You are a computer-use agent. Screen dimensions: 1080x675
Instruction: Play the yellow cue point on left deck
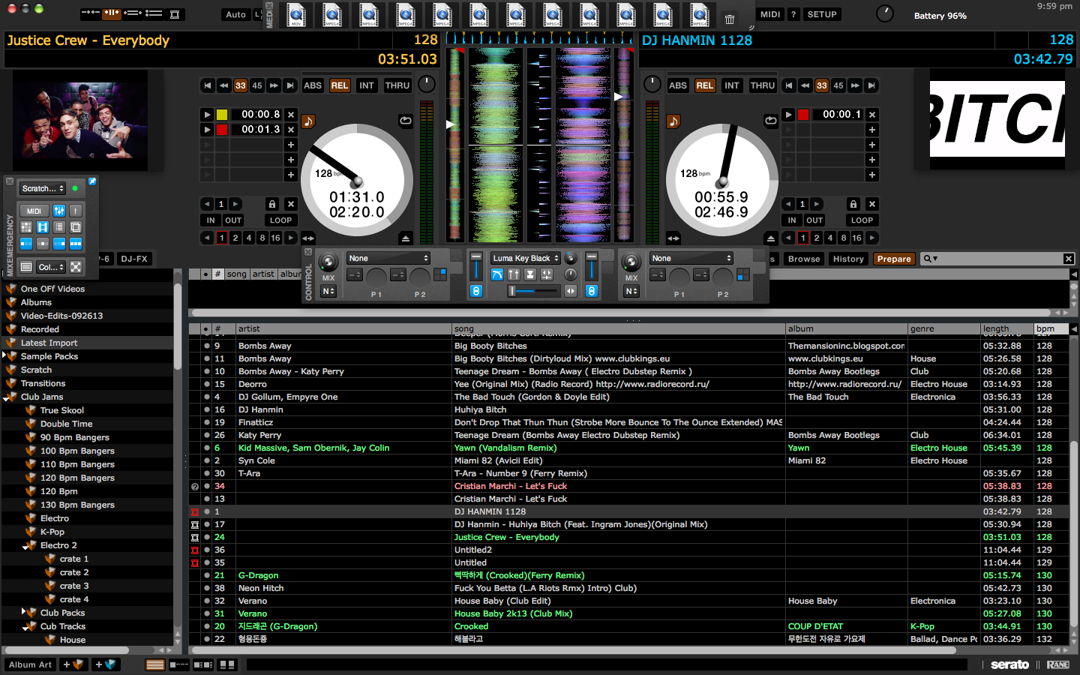[207, 115]
